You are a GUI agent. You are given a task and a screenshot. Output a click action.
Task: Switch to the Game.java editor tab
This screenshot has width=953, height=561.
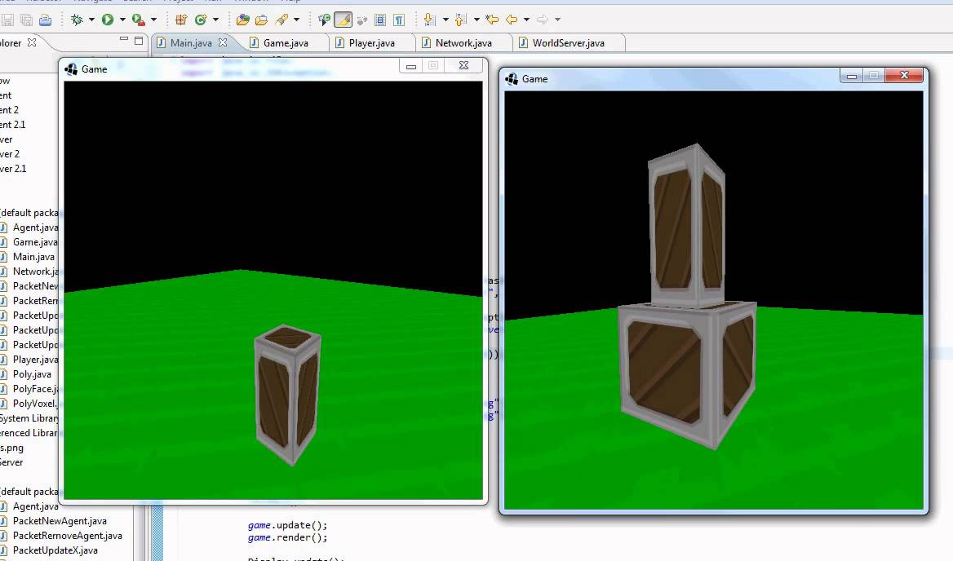pos(286,43)
